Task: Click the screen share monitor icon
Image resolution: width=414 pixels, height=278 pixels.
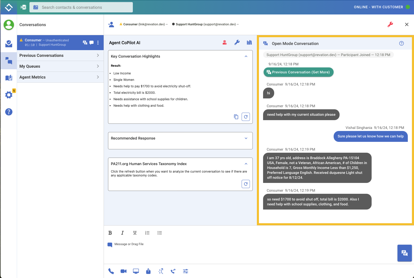Action: (136, 271)
